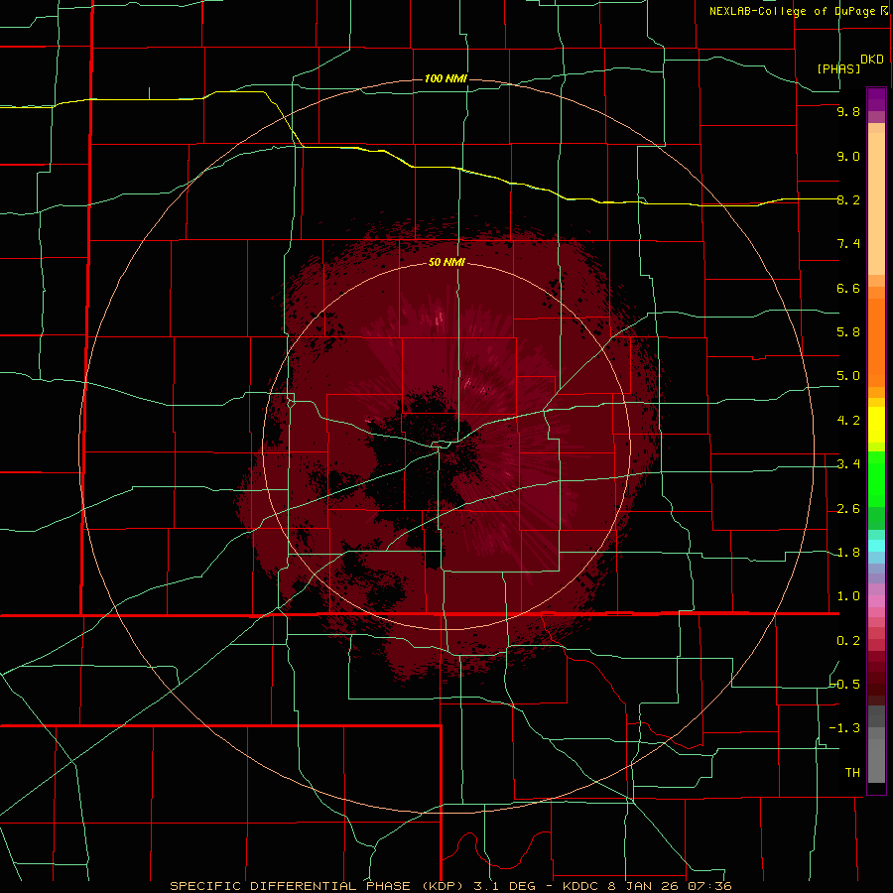Click the 1.0 value on the color scale
The width and height of the screenshot is (893, 893).
coord(848,596)
